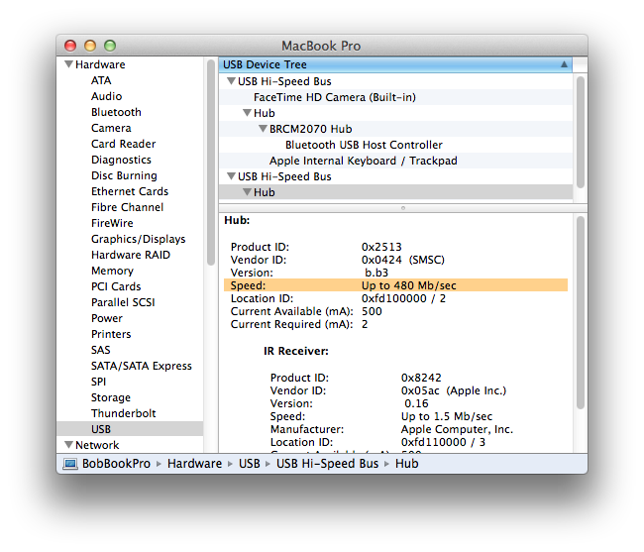The height and width of the screenshot is (552, 644).
Task: Select Disc Burning in the sidebar
Action: click(x=124, y=175)
